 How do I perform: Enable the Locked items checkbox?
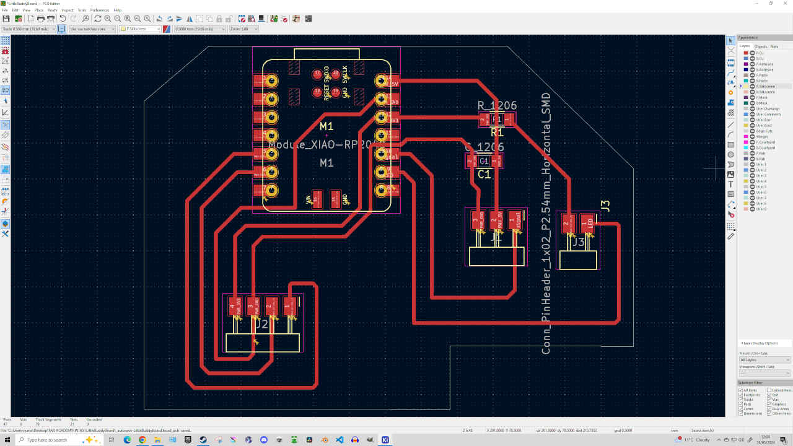click(x=769, y=390)
